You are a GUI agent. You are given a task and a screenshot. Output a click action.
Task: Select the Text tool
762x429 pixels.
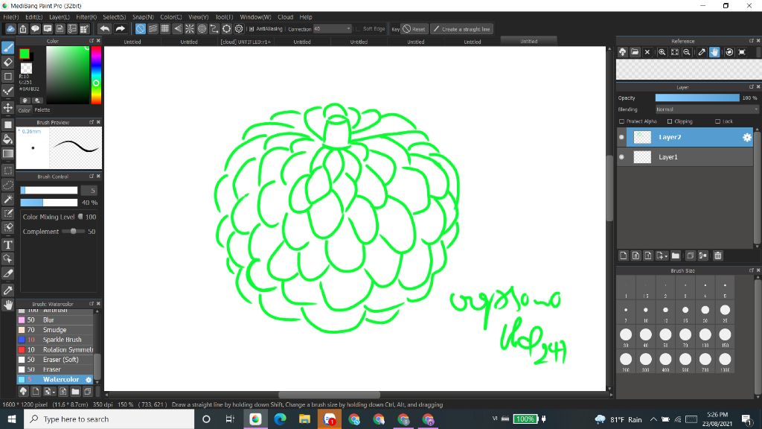coord(7,244)
